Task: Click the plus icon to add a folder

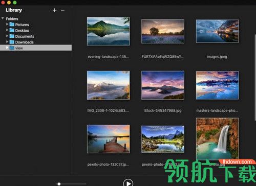Action: (x=54, y=10)
